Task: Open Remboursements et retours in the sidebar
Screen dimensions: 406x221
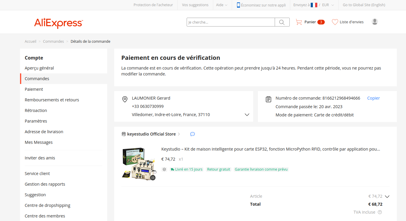Action: (52, 100)
